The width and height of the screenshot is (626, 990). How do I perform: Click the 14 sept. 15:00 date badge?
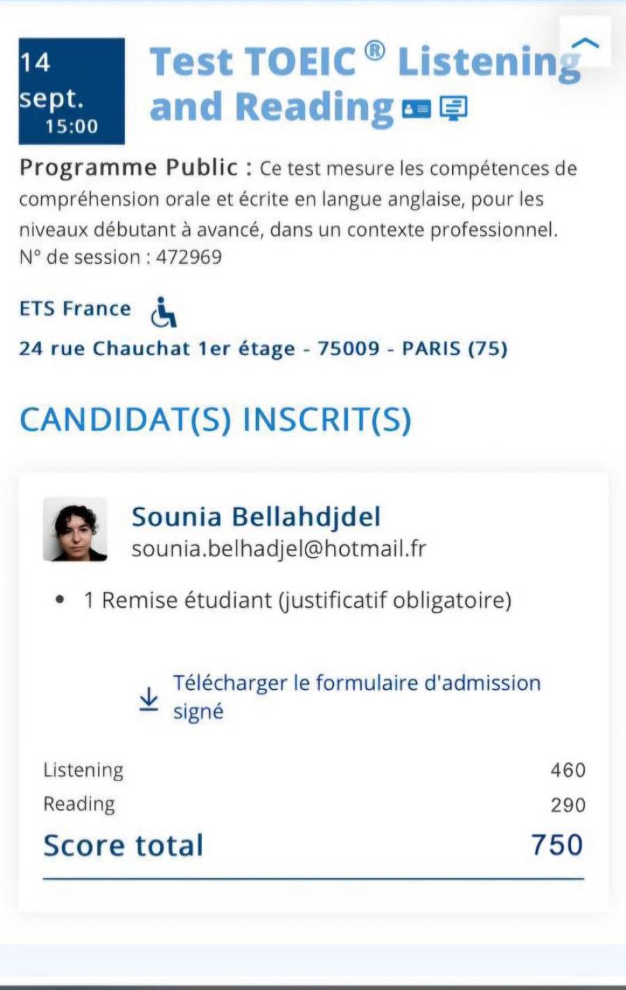point(72,92)
